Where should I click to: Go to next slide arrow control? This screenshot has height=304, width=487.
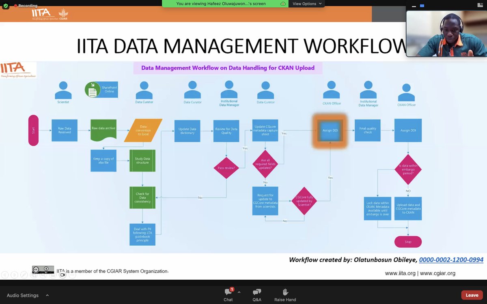[15, 275]
